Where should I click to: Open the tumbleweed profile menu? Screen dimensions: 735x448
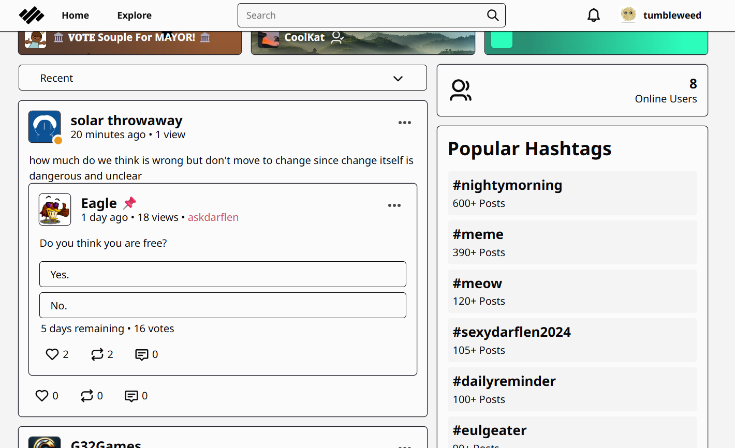tap(661, 16)
